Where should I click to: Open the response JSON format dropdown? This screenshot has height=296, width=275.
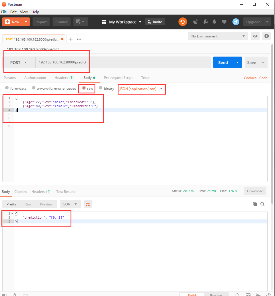tap(70, 204)
